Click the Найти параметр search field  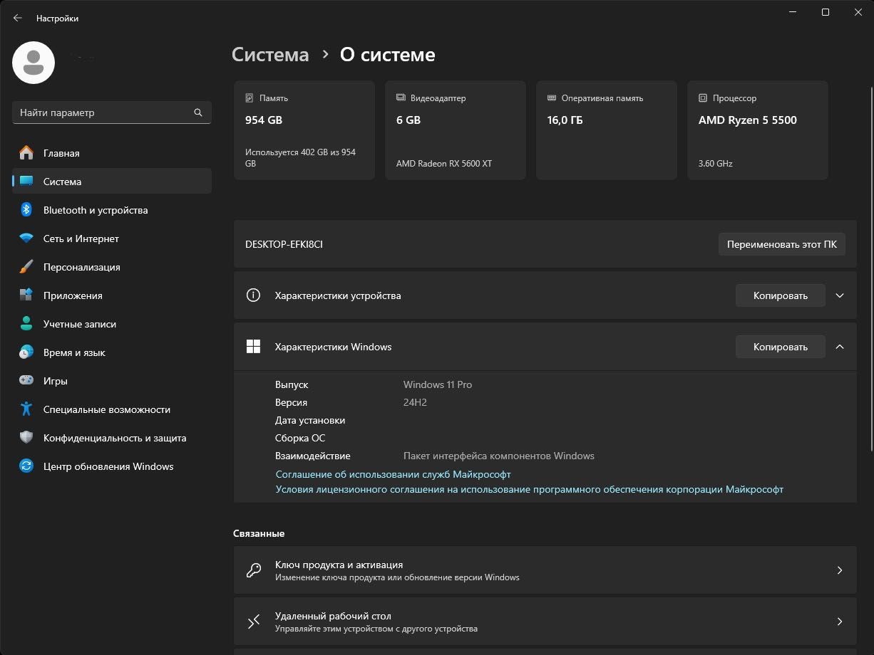pos(112,112)
